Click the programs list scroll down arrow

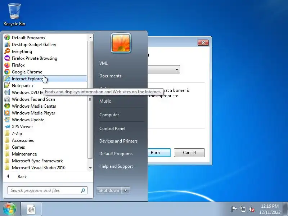[x=90, y=168]
